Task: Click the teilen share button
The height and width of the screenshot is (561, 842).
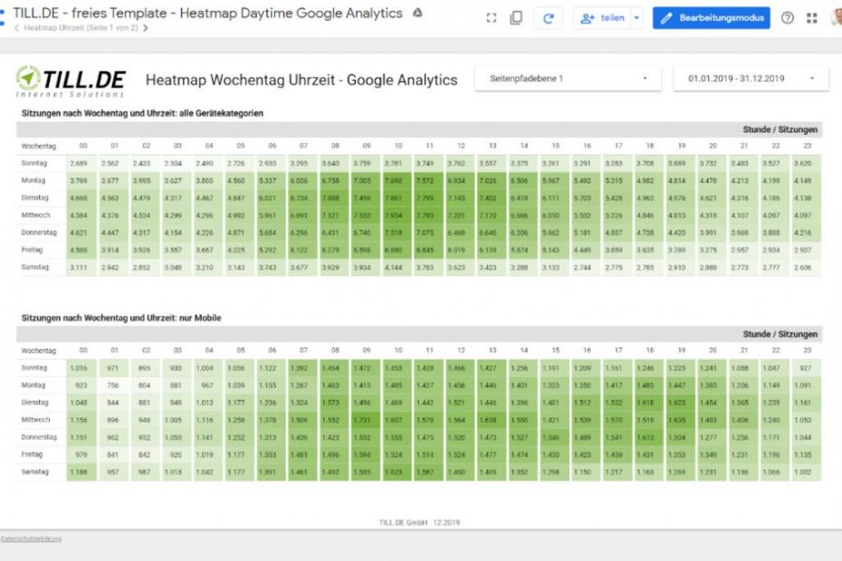Action: [602, 18]
